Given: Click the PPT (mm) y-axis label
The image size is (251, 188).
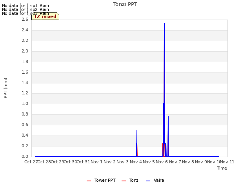Looking at the screenshot, I should click(5, 88).
